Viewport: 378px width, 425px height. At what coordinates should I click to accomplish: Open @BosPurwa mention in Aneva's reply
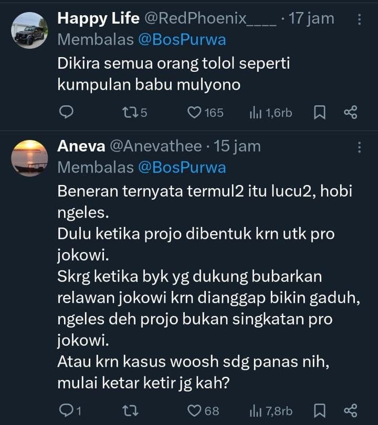pyautogui.click(x=182, y=167)
